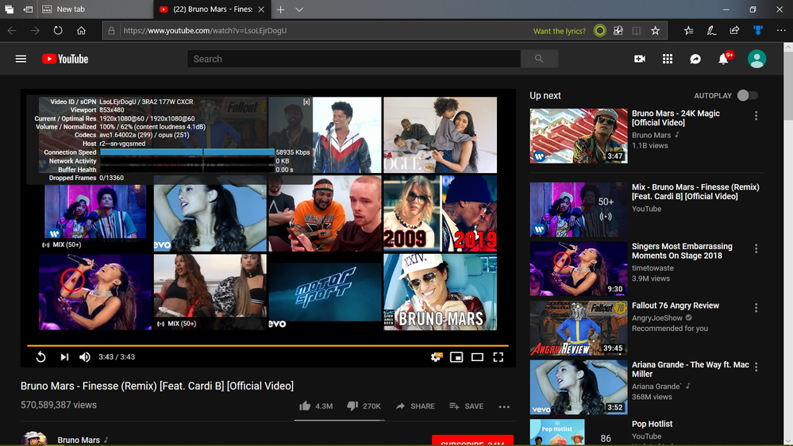Switch to miniplayer mode

(x=456, y=357)
